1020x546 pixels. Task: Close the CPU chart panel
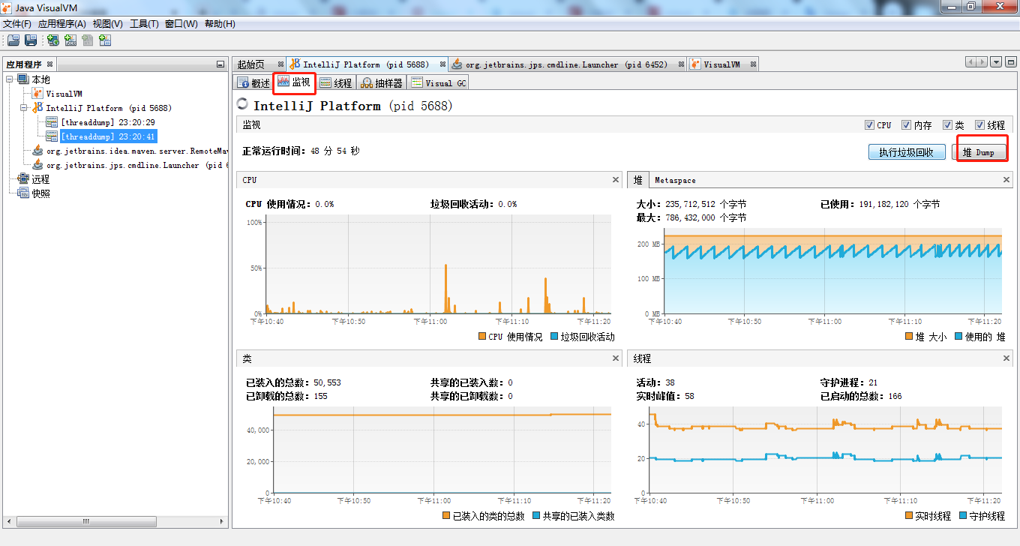click(616, 180)
